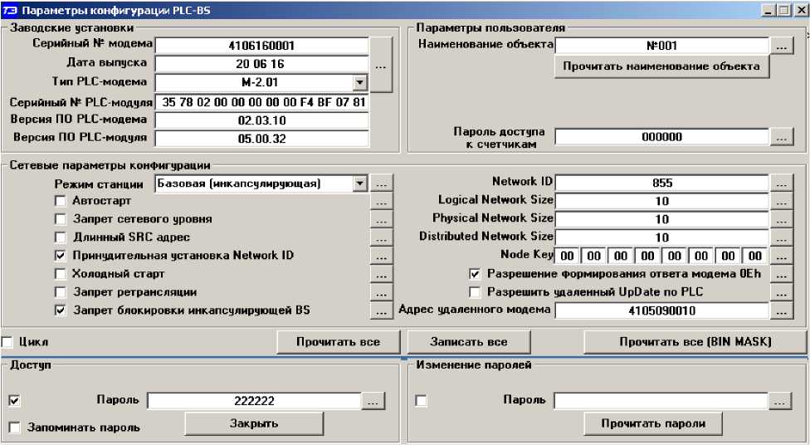
Task: Expand the Режим станции combo box
Action: point(359,183)
